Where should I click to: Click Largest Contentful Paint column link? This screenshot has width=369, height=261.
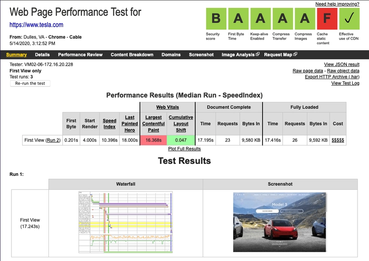pos(154,123)
